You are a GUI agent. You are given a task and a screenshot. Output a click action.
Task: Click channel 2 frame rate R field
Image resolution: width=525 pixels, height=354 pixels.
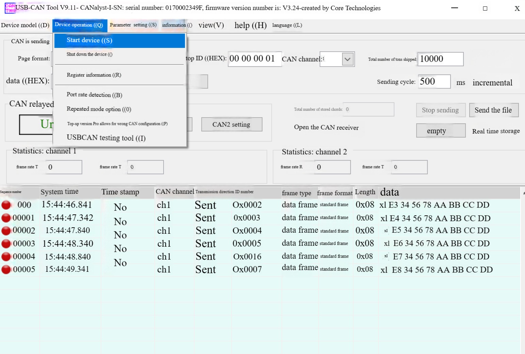(332, 167)
